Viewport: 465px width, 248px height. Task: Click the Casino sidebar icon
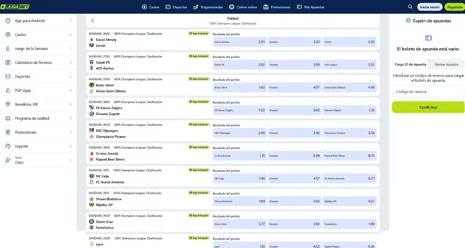coord(8,35)
